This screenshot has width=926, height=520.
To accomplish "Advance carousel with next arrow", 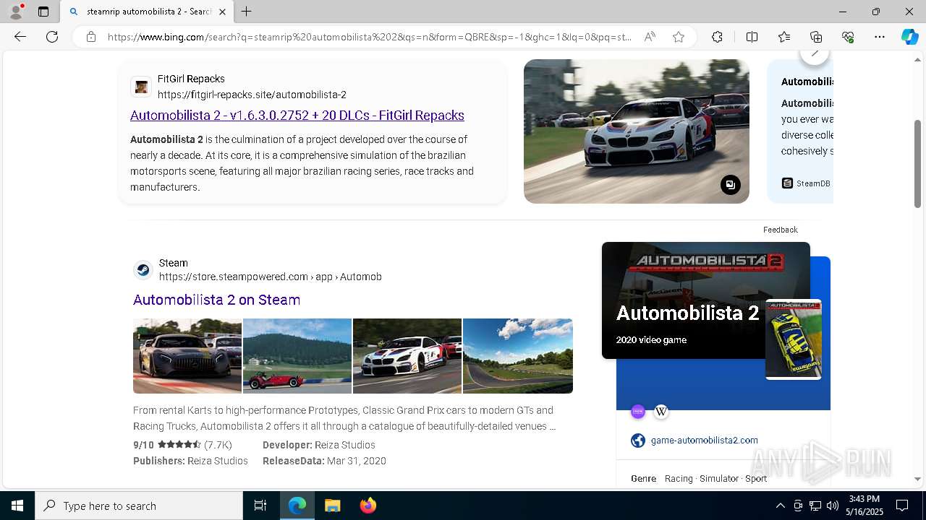I will click(x=815, y=55).
